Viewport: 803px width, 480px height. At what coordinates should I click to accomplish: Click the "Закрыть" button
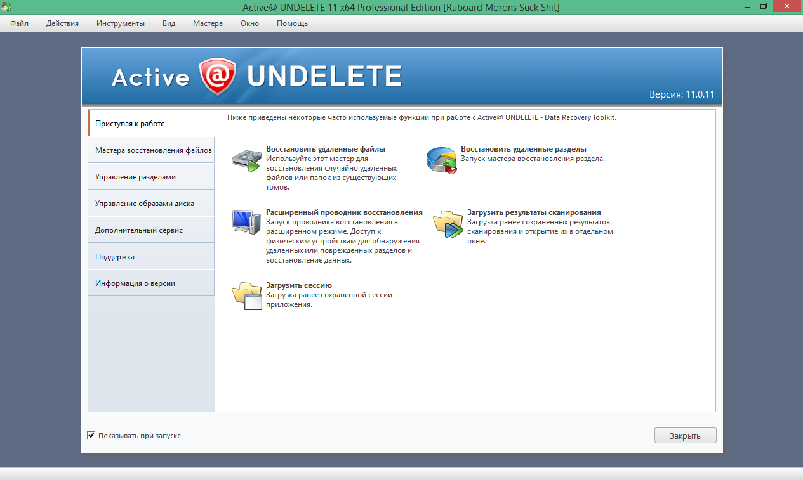685,435
